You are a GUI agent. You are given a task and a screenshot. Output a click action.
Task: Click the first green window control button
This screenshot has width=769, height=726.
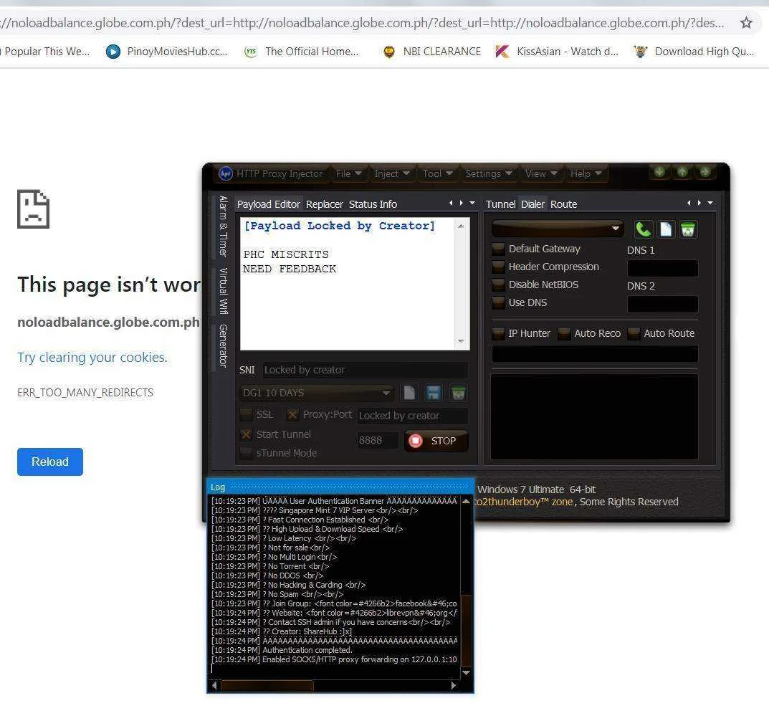[659, 172]
